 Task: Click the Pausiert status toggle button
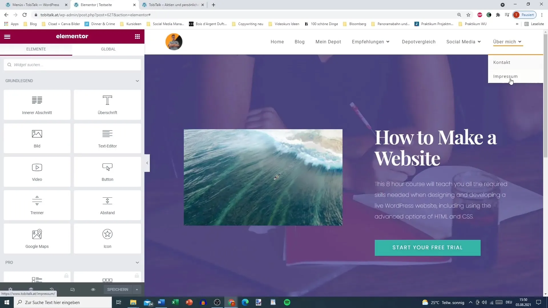click(525, 15)
